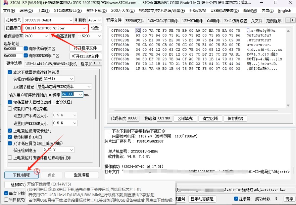Toggle 复位脚用作I/O口 checkbox
The width and height of the screenshot is (296, 205).
10,137
